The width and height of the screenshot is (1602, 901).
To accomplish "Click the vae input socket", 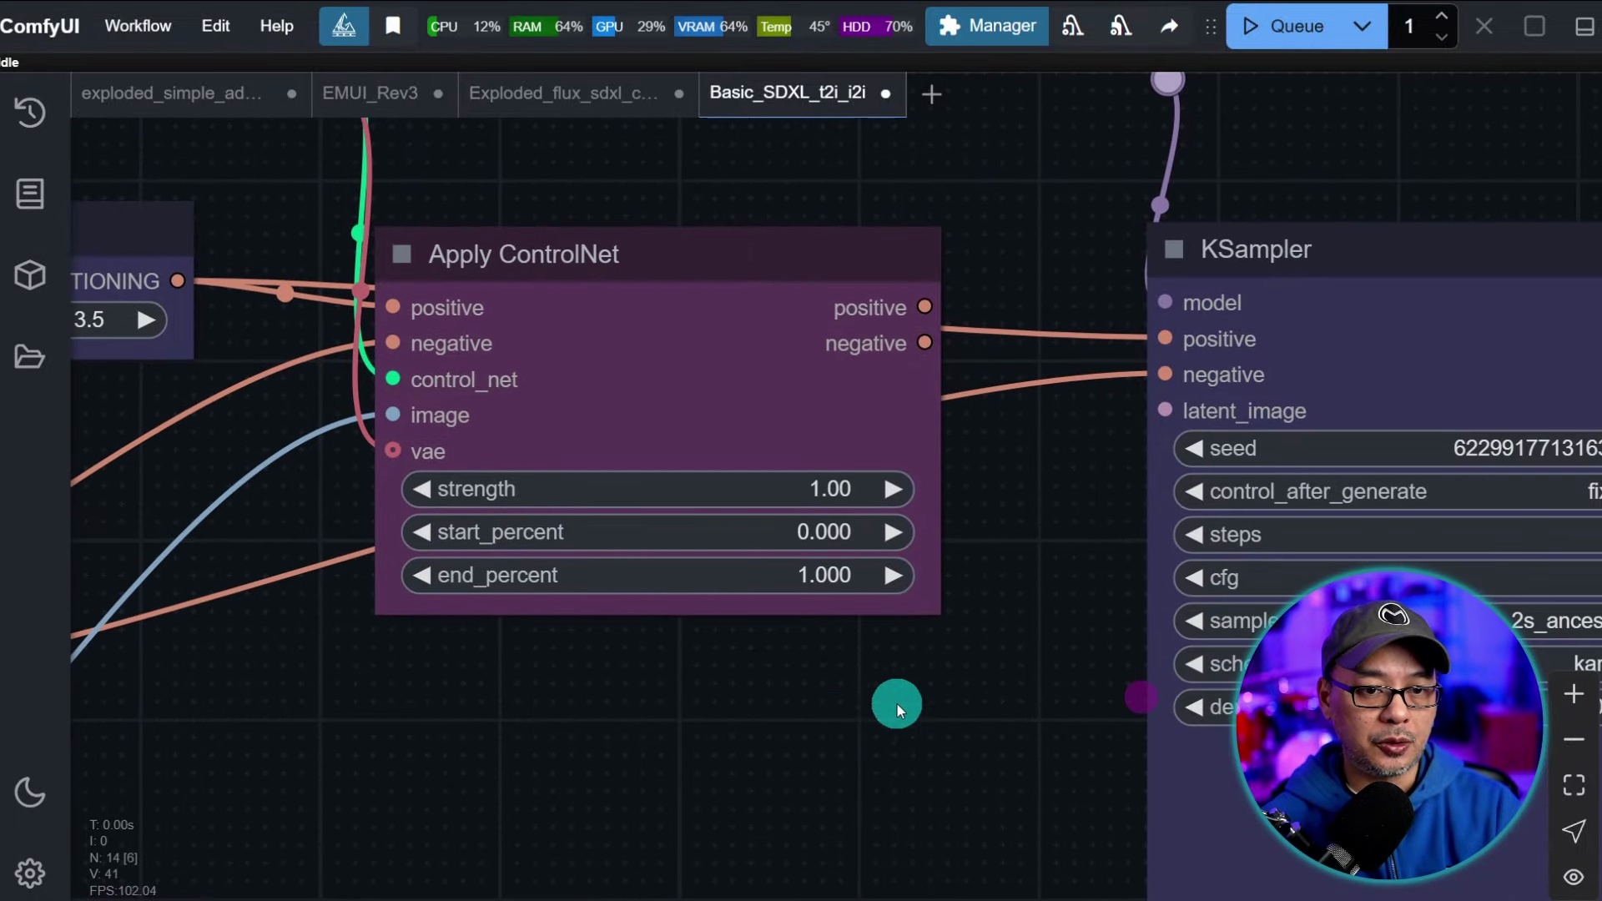I will coord(393,450).
